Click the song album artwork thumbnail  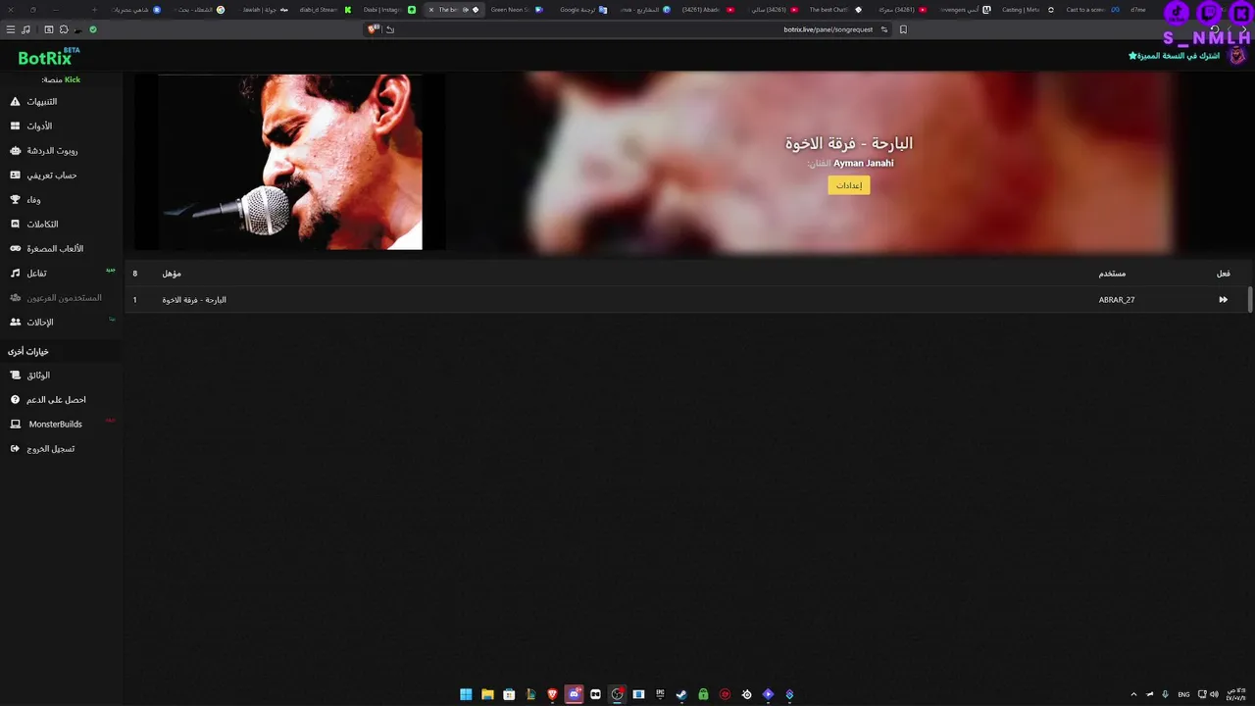tap(290, 162)
